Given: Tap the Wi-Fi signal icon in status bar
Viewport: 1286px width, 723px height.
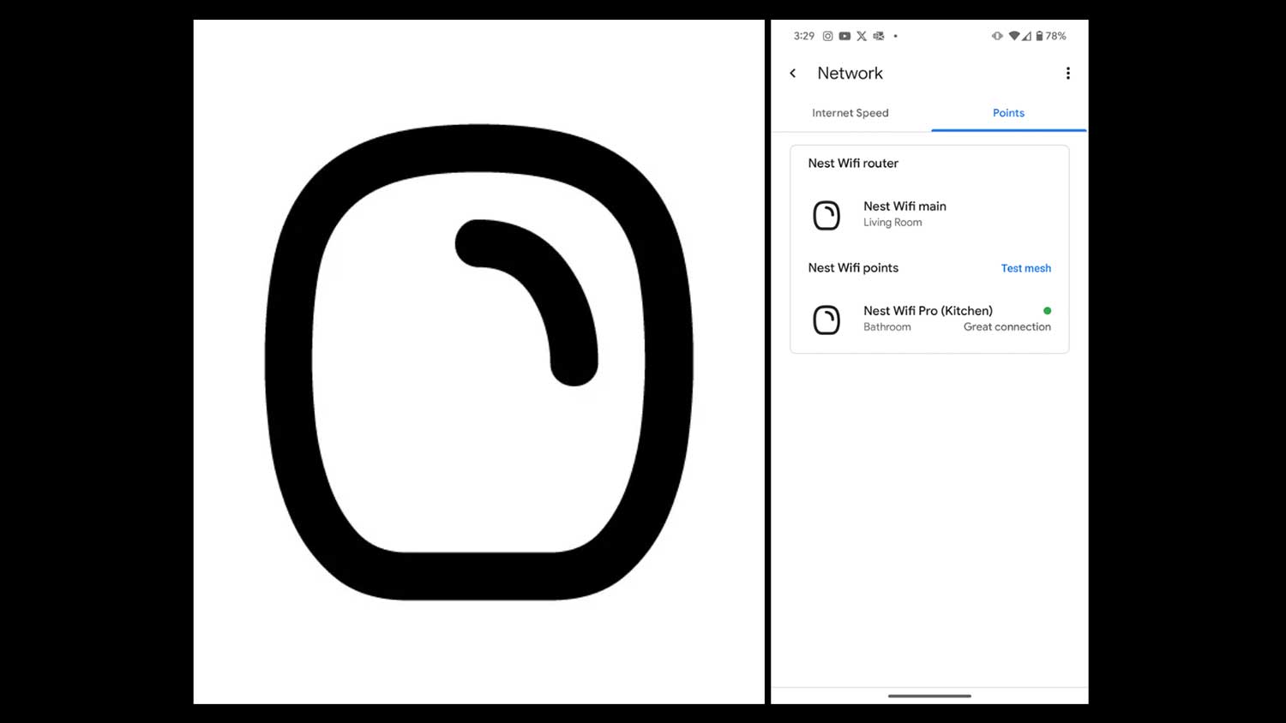Looking at the screenshot, I should click(x=1013, y=36).
